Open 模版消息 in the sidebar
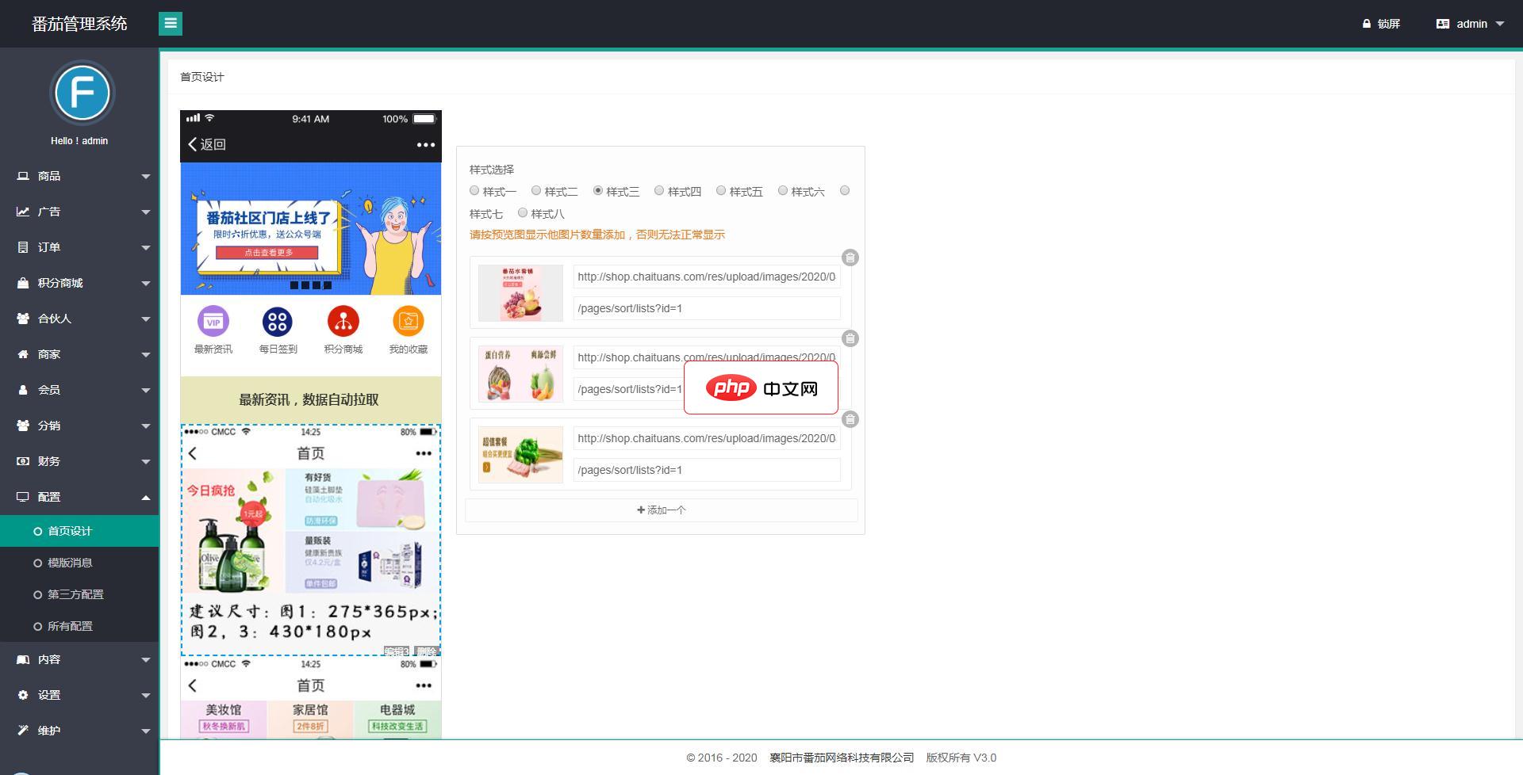The width and height of the screenshot is (1523, 775). pyautogui.click(x=70, y=563)
